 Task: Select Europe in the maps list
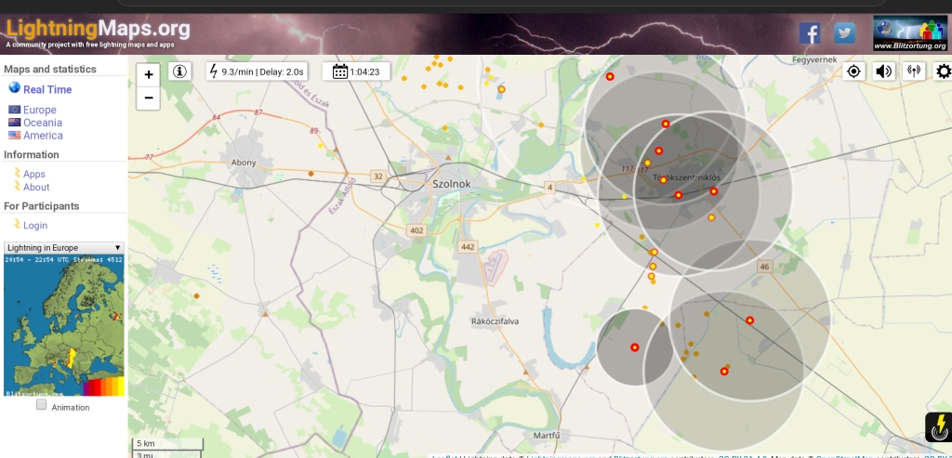click(x=39, y=110)
